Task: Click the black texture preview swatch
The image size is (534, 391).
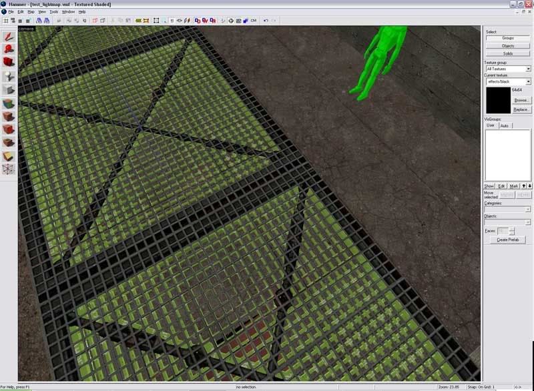Action: click(x=498, y=100)
